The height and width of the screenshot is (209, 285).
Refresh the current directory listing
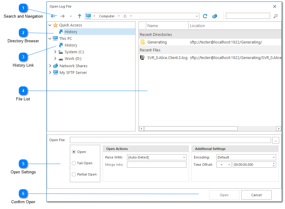coord(205,16)
